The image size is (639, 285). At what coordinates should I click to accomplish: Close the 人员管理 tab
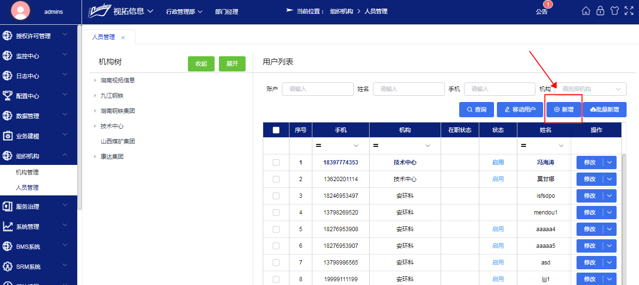coord(123,37)
